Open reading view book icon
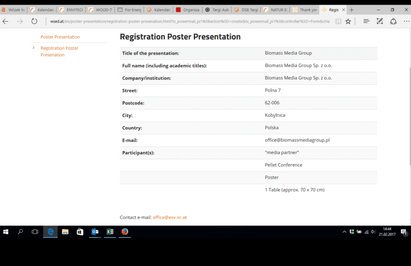 (338, 21)
